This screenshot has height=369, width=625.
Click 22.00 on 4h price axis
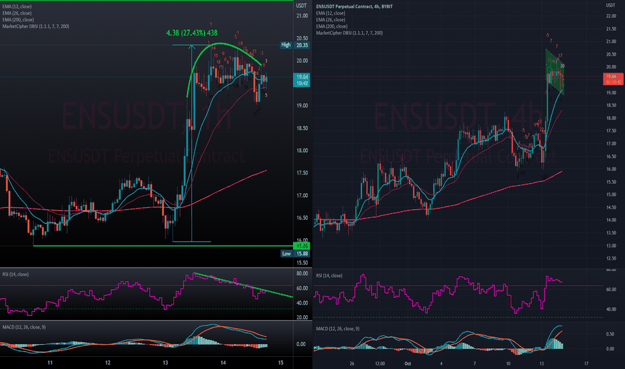coord(611,16)
